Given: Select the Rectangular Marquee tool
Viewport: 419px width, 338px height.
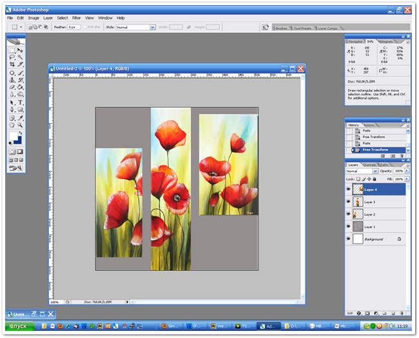Looking at the screenshot, I should click(12, 50).
